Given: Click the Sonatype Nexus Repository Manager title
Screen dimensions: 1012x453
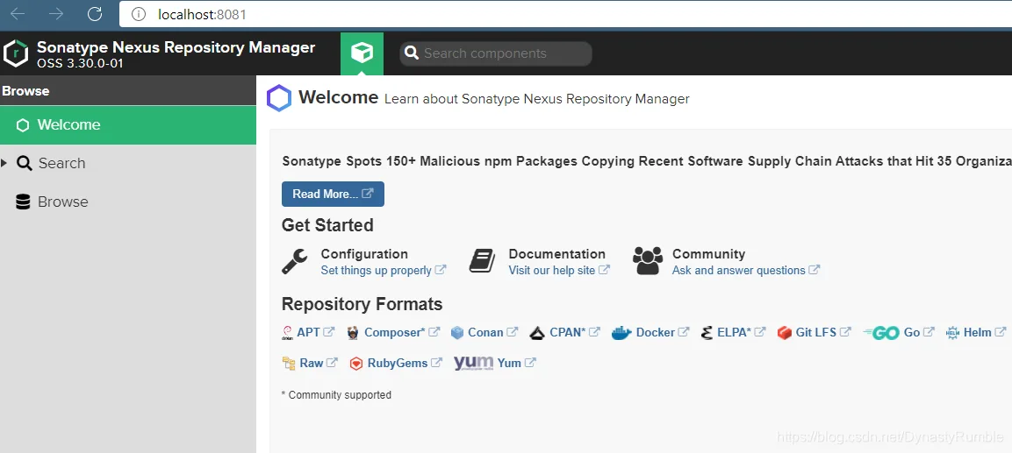Looking at the screenshot, I should [x=176, y=47].
